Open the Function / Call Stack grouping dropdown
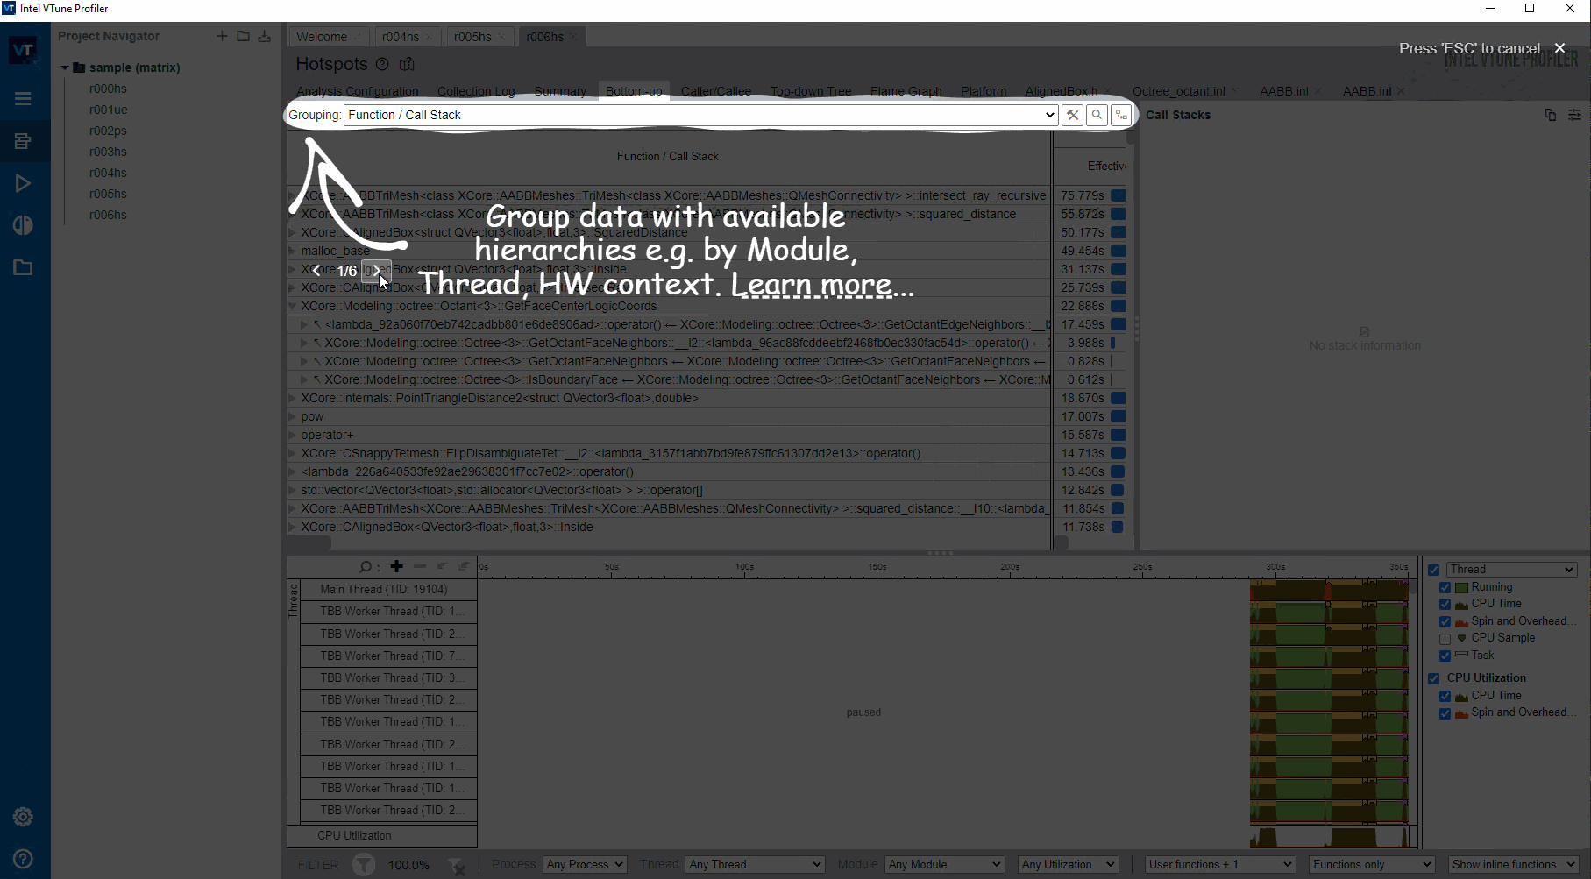This screenshot has width=1591, height=879. click(x=700, y=115)
